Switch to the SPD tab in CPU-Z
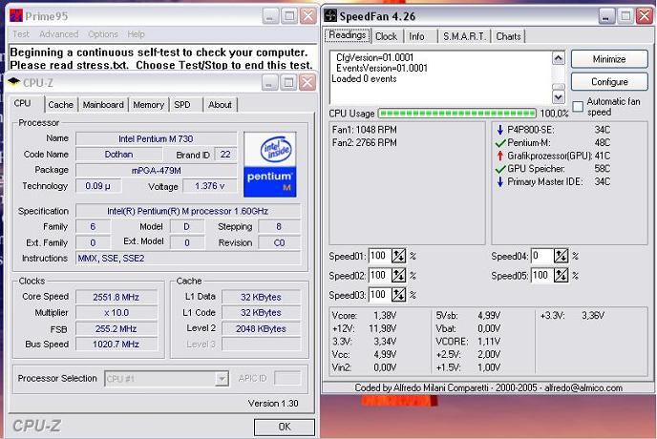 point(182,105)
